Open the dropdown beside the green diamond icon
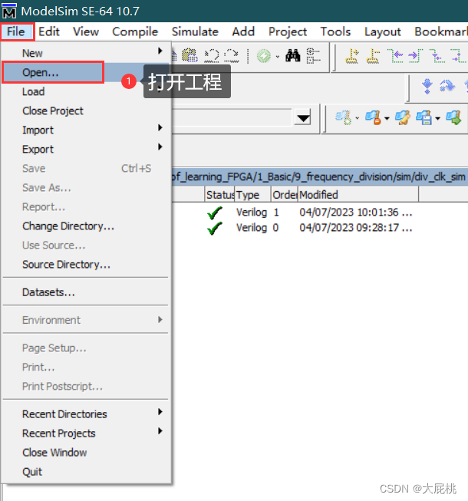The width and height of the screenshot is (468, 501). (278, 57)
